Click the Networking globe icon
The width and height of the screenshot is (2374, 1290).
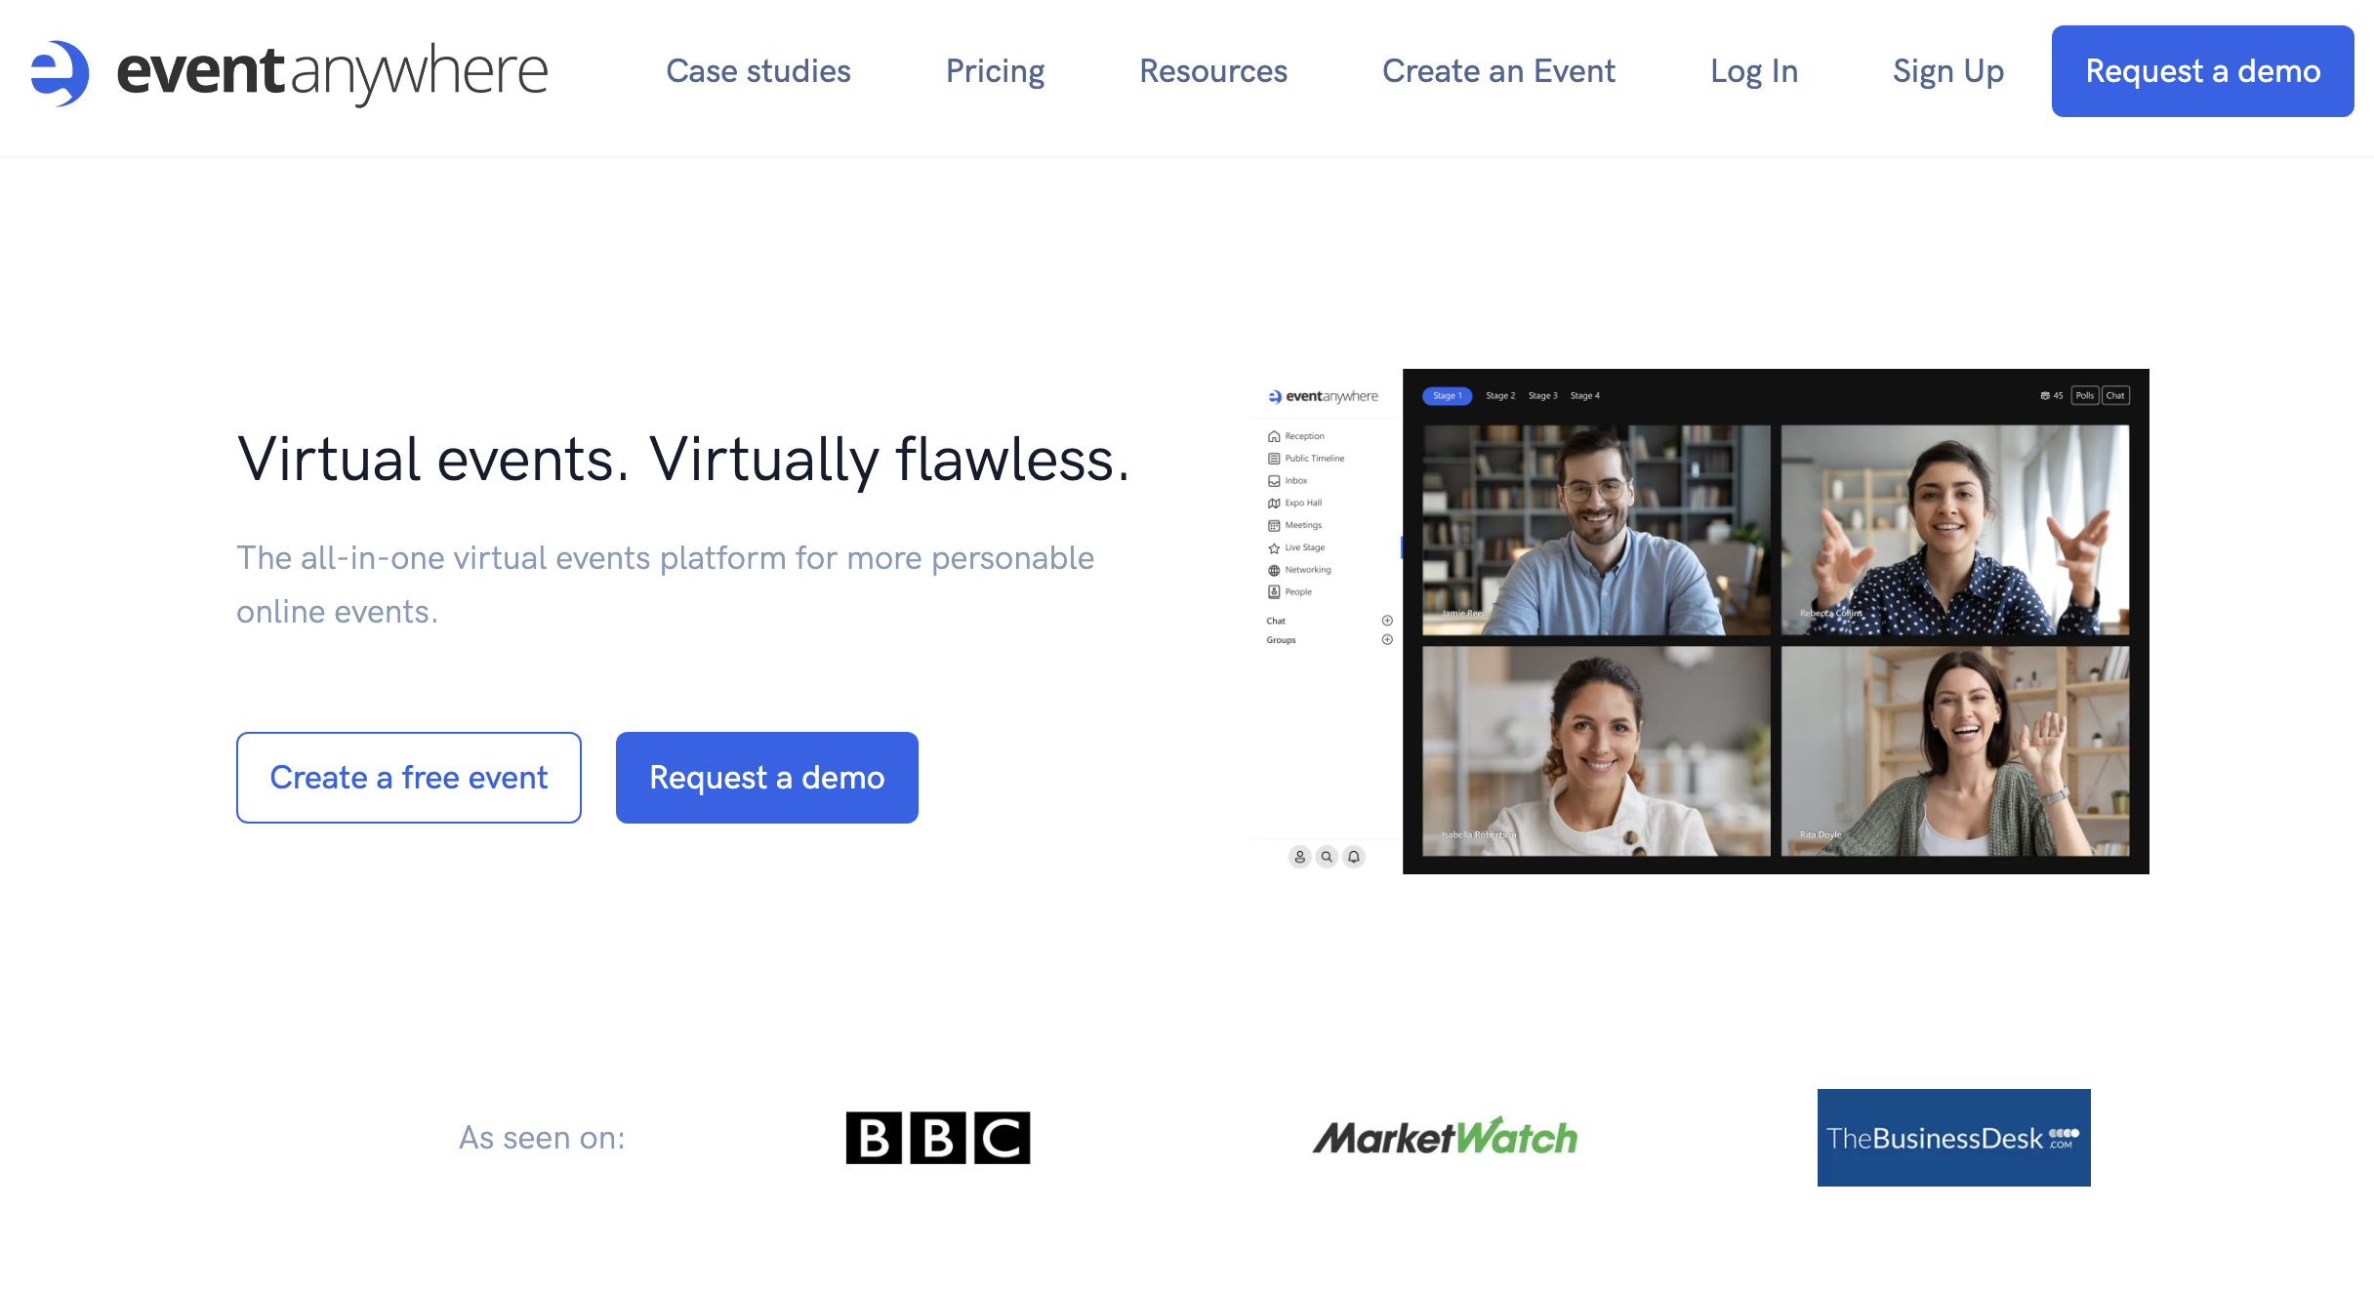coord(1274,571)
